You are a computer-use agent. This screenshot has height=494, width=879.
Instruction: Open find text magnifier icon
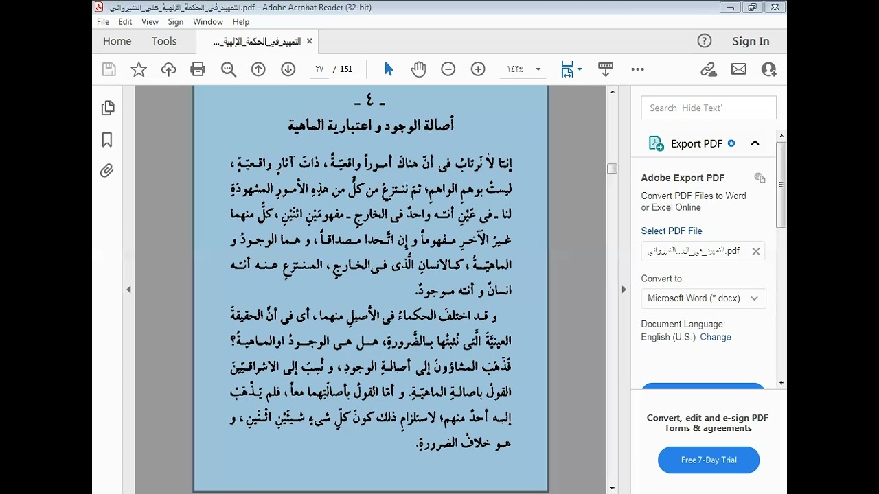[x=229, y=69]
